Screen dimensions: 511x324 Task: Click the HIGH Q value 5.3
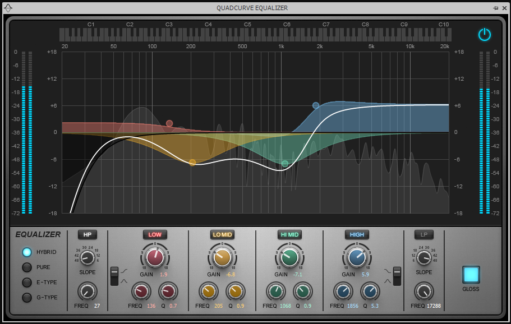click(375, 306)
